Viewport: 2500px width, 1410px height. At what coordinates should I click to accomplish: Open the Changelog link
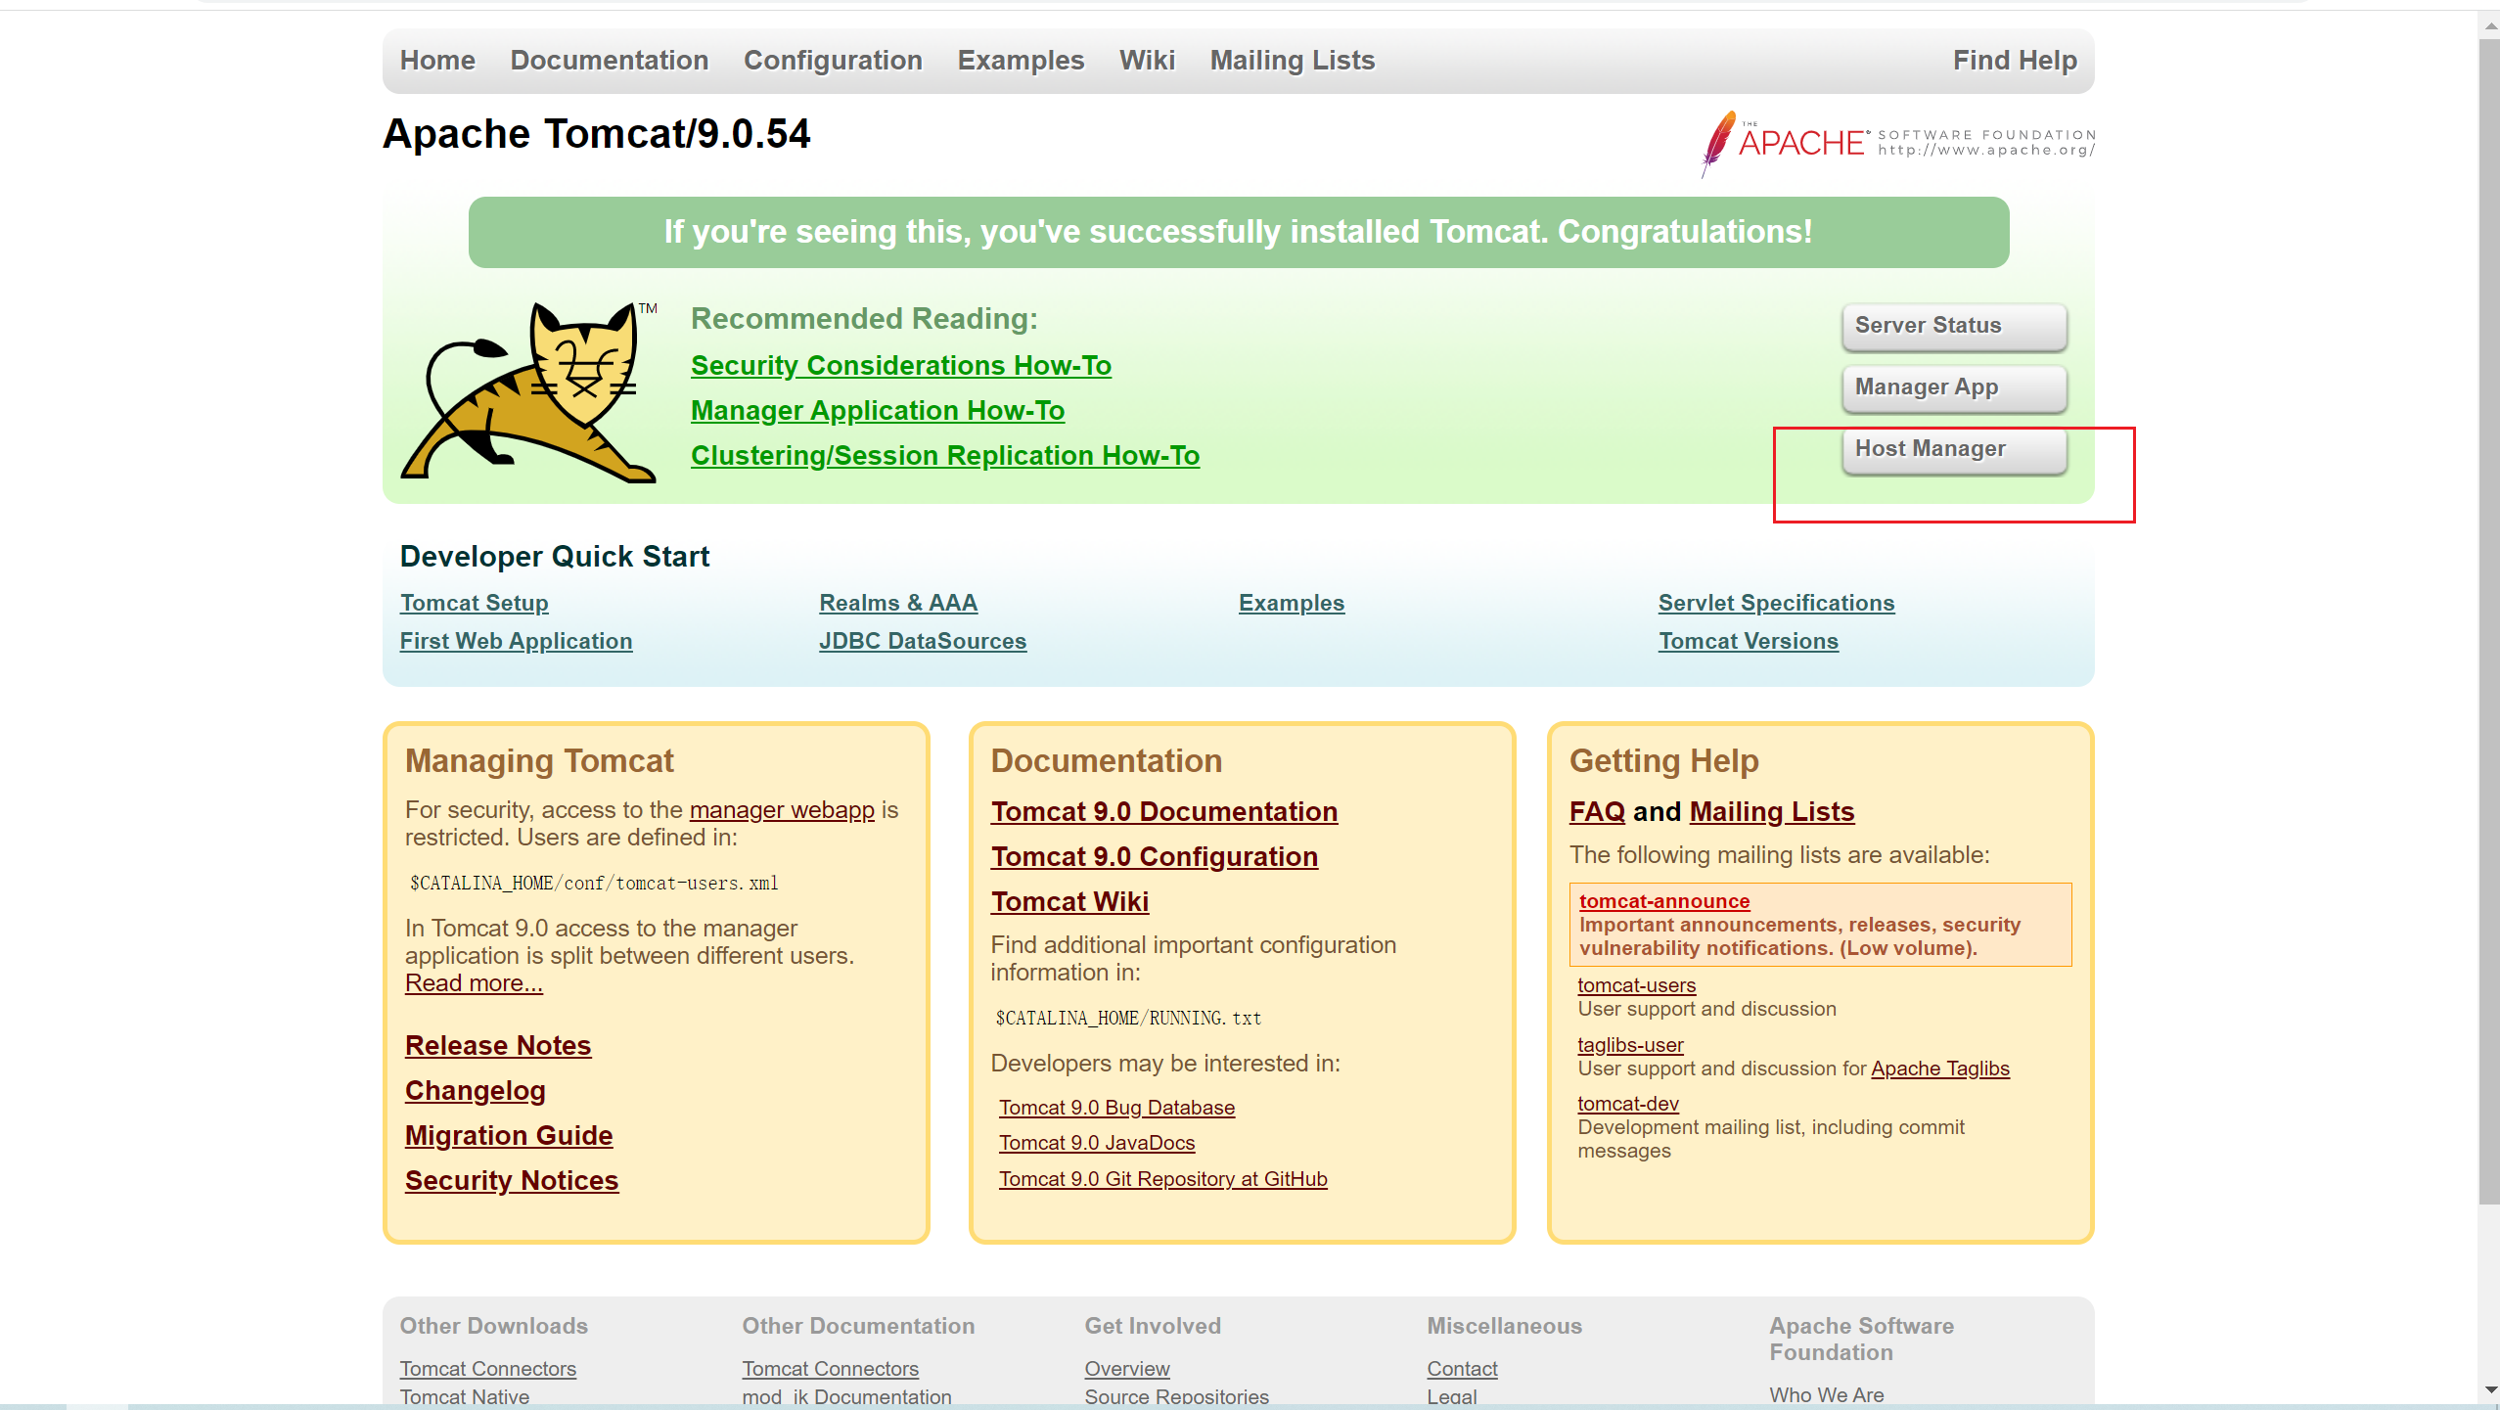pyautogui.click(x=475, y=1091)
